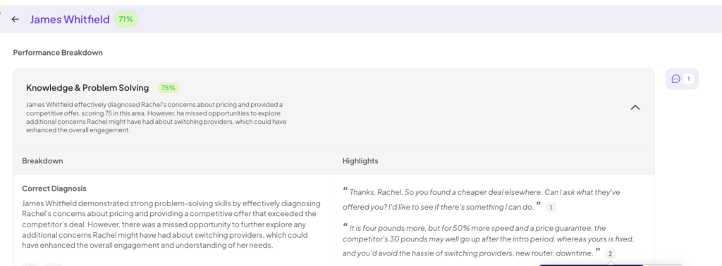Click the Knowledge & Problem Solving heading
Image resolution: width=722 pixels, height=266 pixels.
[x=87, y=88]
